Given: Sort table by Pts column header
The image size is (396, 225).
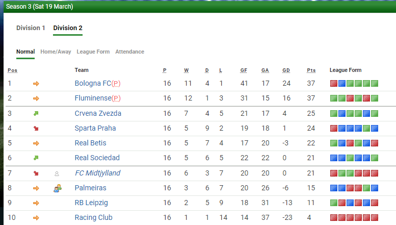Looking at the screenshot, I should [x=311, y=70].
